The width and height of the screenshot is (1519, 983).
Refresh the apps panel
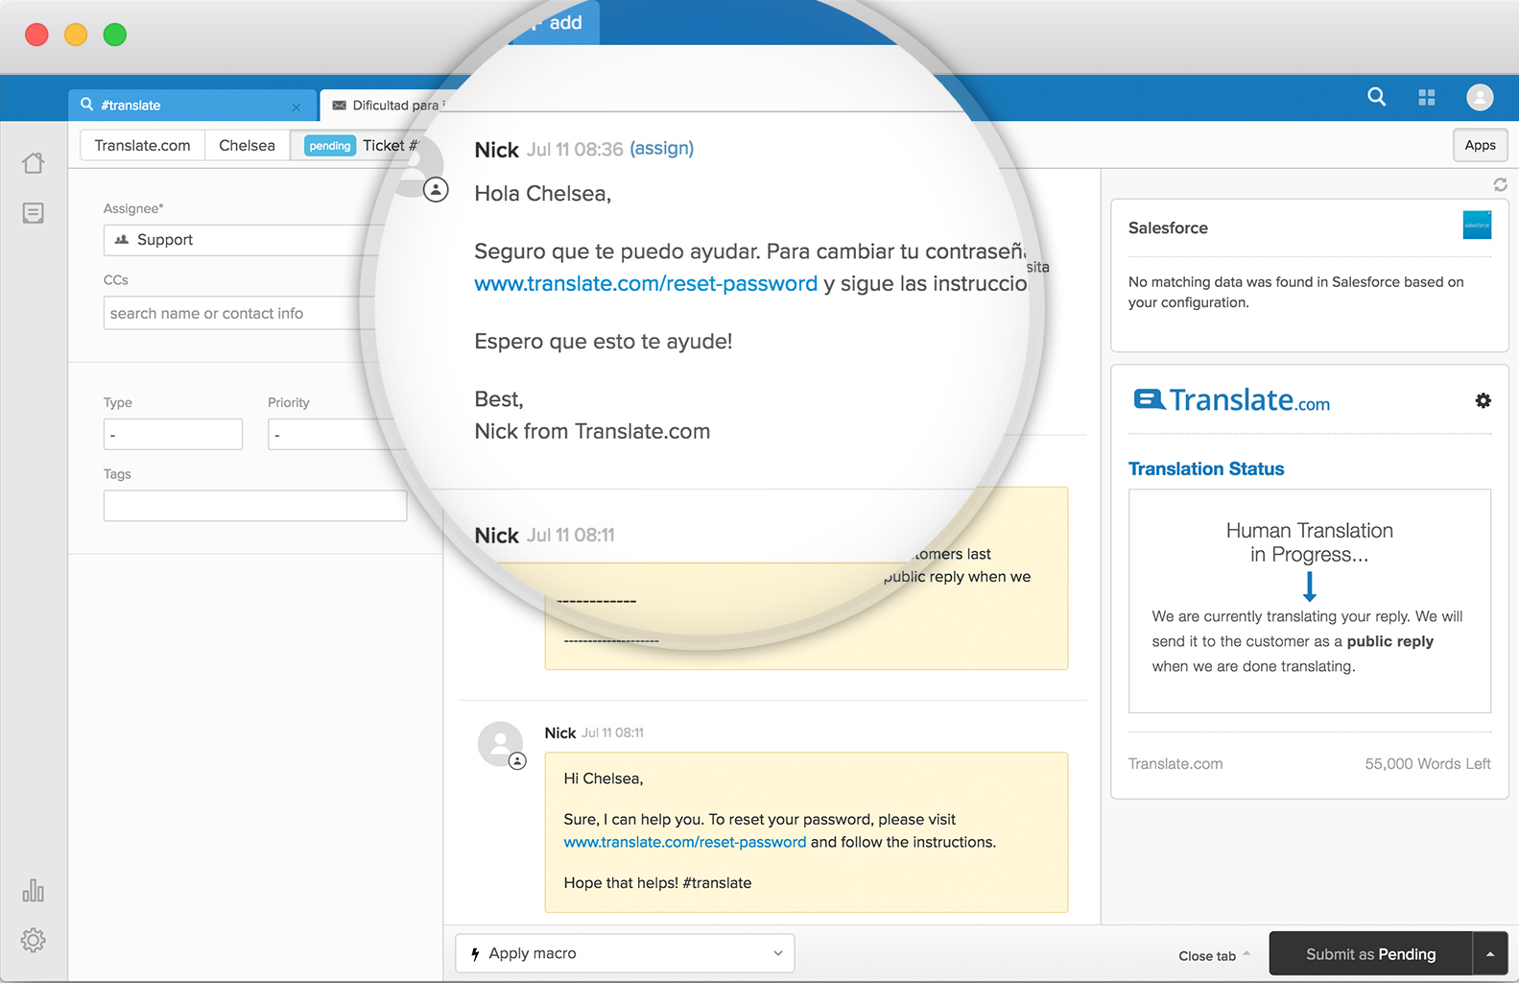(x=1500, y=184)
